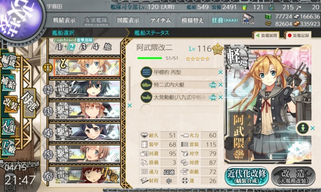
Task: Click the 甲標的 丙型 equipment slot icon
Action: coord(146,72)
